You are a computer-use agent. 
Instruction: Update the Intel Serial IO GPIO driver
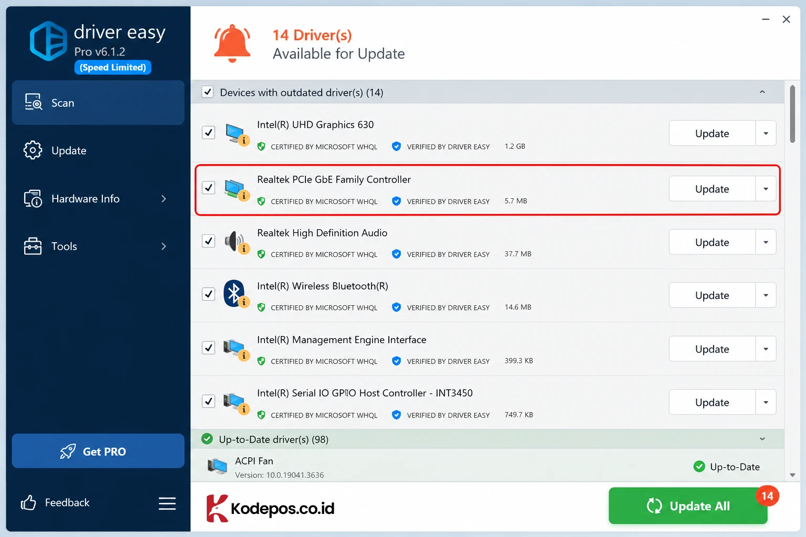click(712, 402)
